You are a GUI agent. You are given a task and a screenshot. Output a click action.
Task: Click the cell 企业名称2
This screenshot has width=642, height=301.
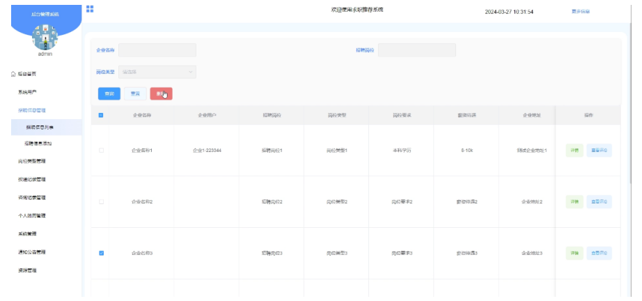point(142,202)
